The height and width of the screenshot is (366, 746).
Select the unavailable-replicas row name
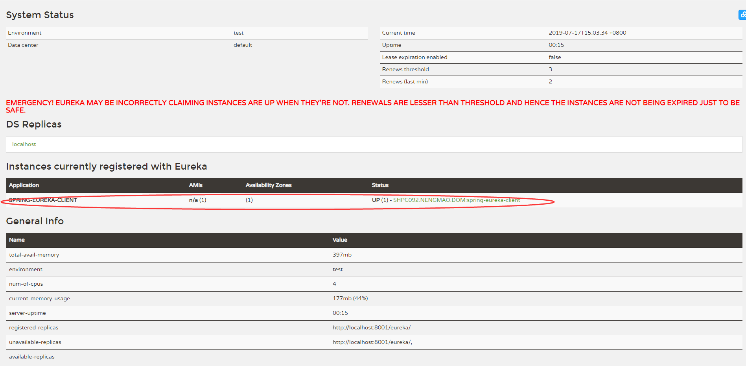35,342
